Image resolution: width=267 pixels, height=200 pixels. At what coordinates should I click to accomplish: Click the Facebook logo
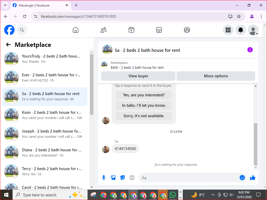9,30
